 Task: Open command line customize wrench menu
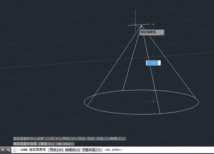click(8, 150)
